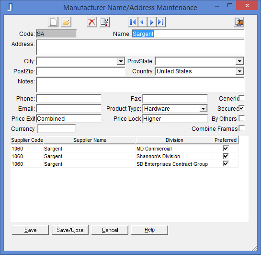Click the supplier/user icon at top right
The width and height of the screenshot is (261, 255).
pos(239,22)
